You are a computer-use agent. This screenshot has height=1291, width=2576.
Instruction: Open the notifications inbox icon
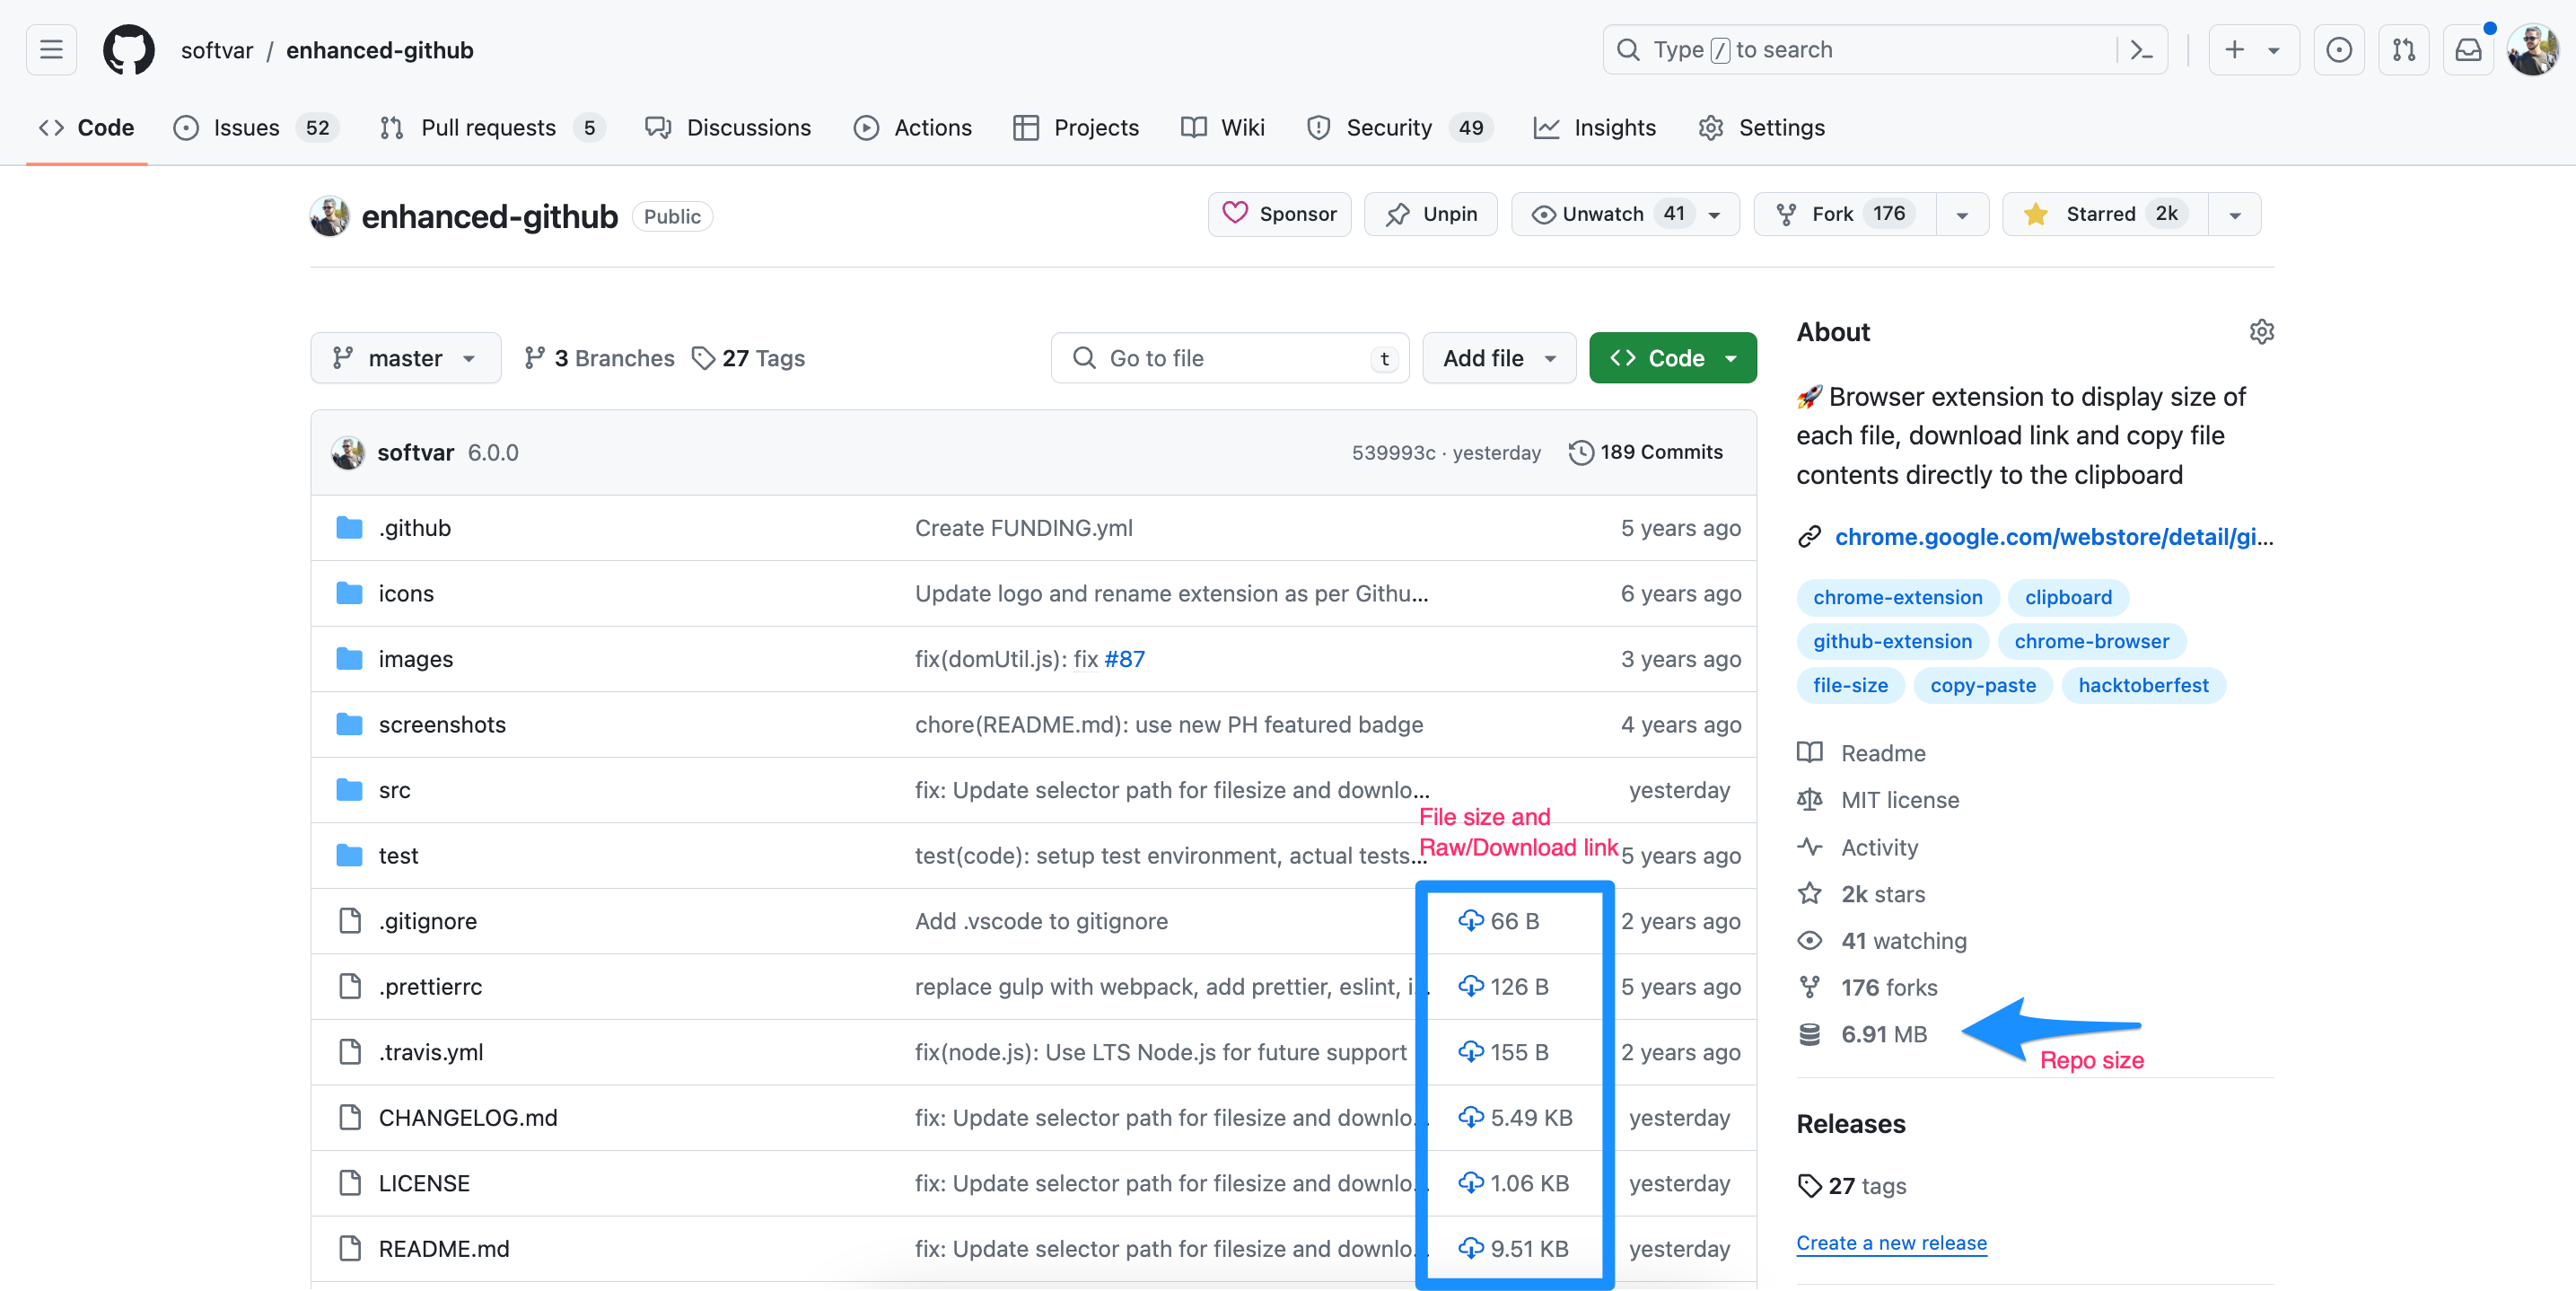point(2467,50)
